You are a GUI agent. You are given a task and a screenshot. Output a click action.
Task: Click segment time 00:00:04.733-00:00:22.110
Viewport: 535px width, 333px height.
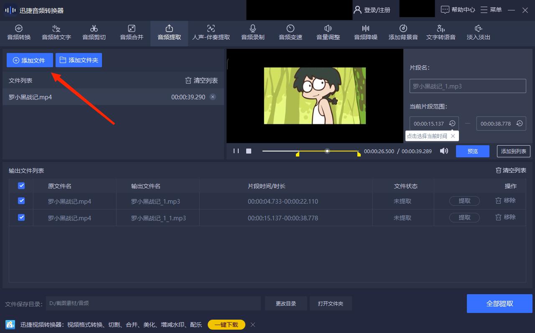tap(283, 202)
